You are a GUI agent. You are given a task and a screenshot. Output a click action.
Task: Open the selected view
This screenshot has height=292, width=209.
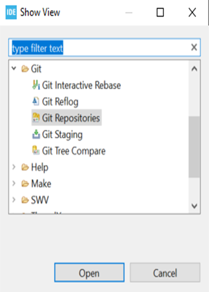[89, 272]
